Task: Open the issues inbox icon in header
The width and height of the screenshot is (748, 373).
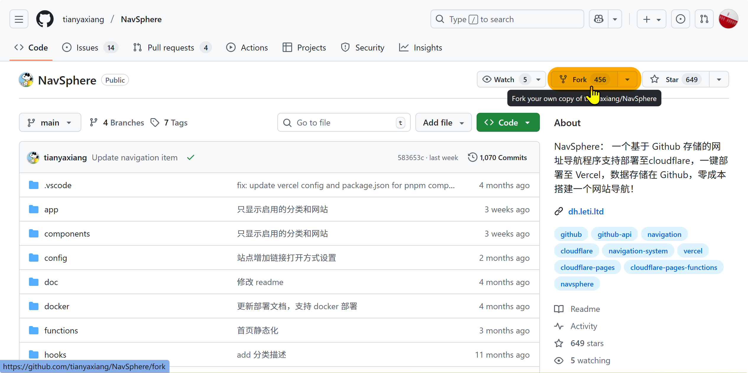Action: [680, 19]
